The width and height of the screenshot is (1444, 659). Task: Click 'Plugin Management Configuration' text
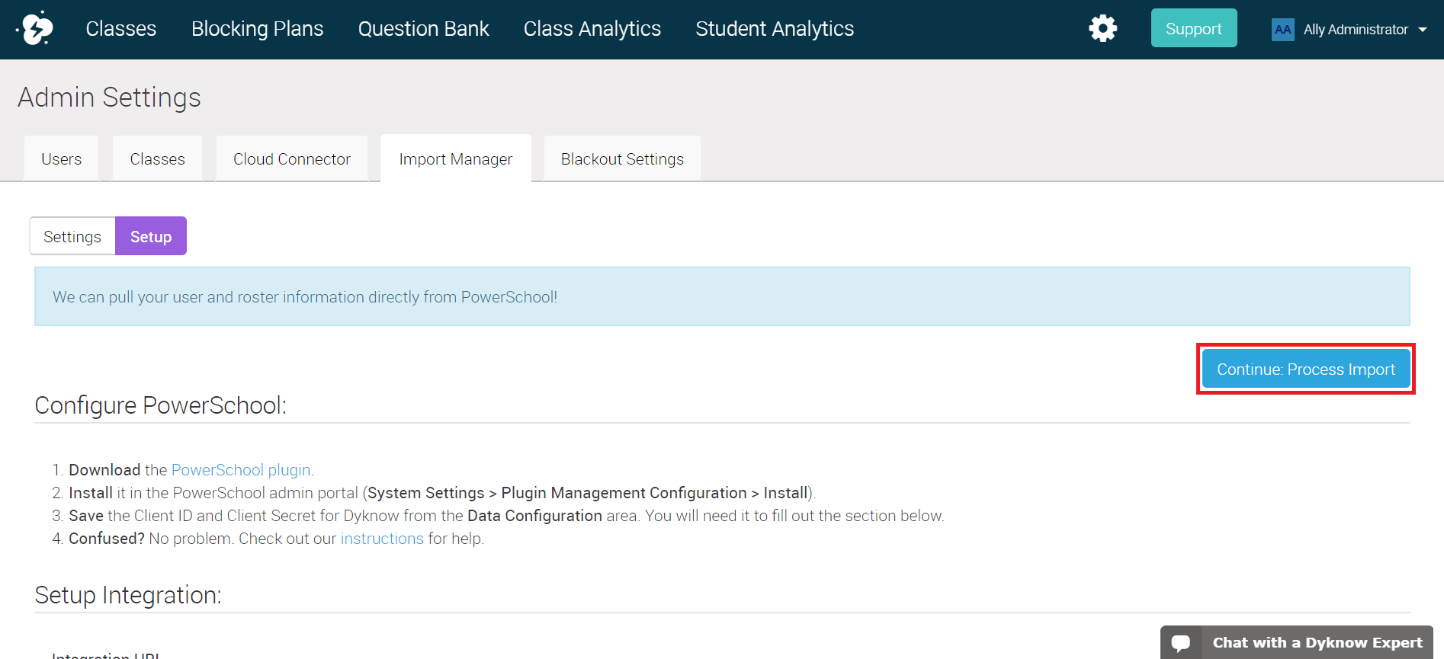624,493
